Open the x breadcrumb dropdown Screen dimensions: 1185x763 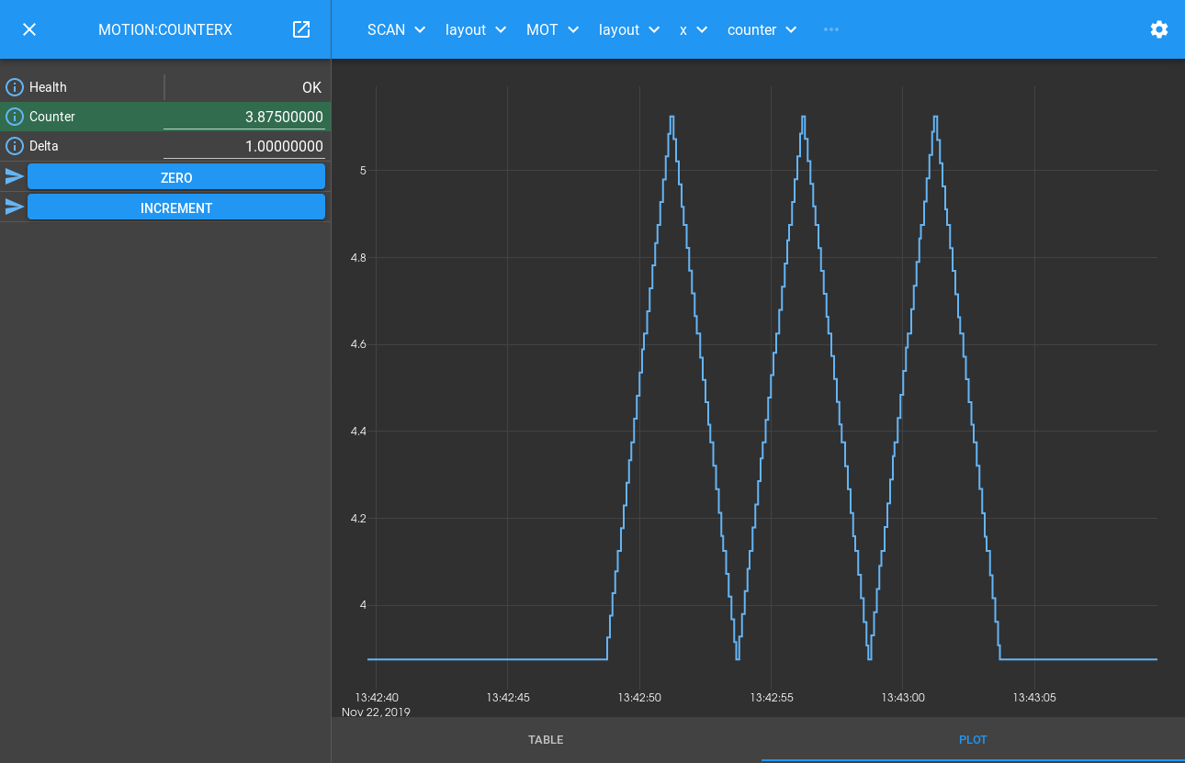[693, 29]
